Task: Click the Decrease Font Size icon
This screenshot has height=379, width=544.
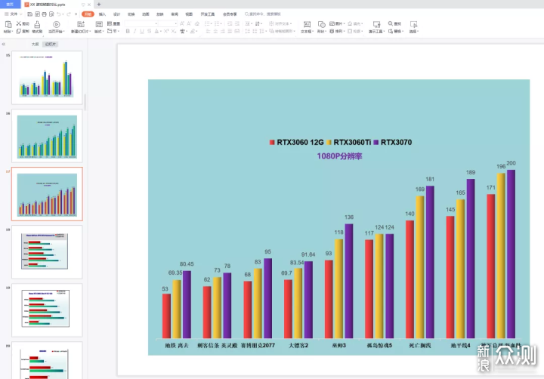Action: coord(189,23)
